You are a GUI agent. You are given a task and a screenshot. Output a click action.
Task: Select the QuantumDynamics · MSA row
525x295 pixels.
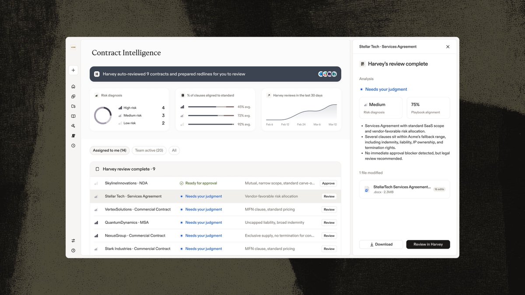215,223
